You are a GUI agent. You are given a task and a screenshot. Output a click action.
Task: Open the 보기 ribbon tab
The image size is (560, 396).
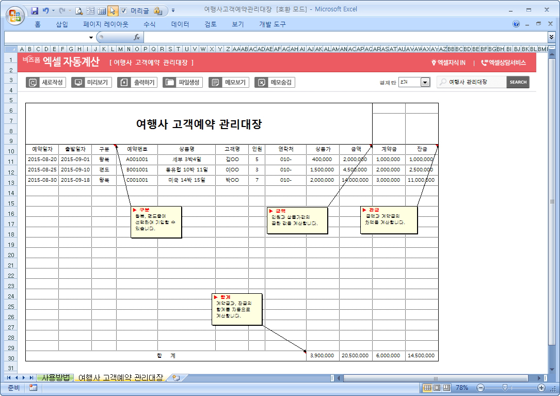coord(237,24)
